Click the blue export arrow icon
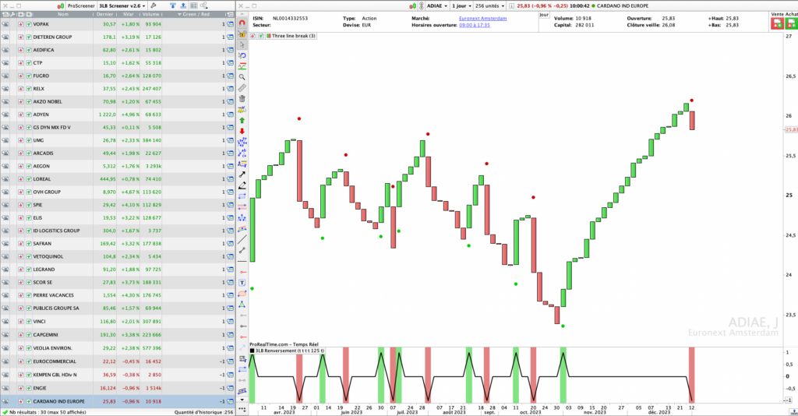This screenshot has height=416, width=798. tap(183, 5)
